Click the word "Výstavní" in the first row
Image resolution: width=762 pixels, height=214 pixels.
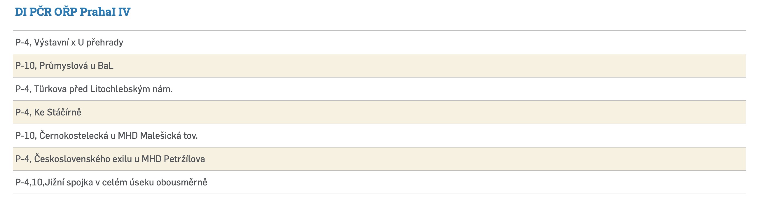point(51,43)
